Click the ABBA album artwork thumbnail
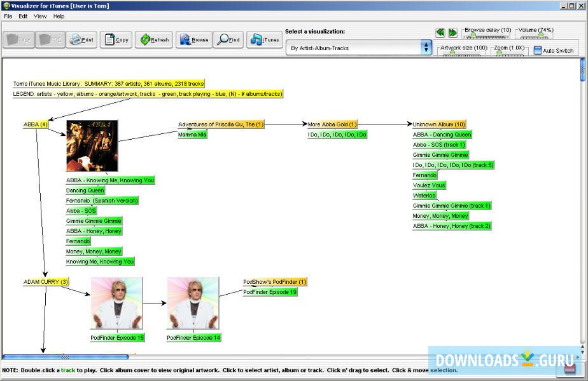The image size is (588, 381). (91, 145)
